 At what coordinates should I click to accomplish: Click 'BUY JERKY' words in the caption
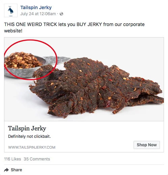coord(89,24)
